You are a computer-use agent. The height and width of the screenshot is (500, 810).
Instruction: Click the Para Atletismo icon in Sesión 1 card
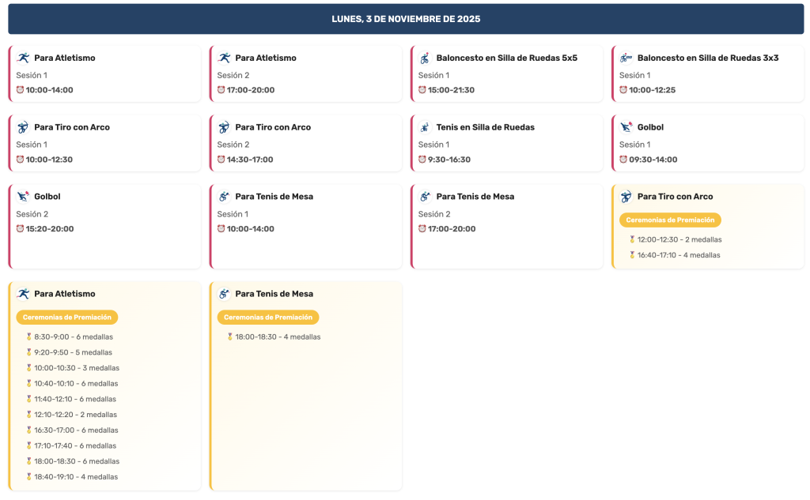[23, 58]
